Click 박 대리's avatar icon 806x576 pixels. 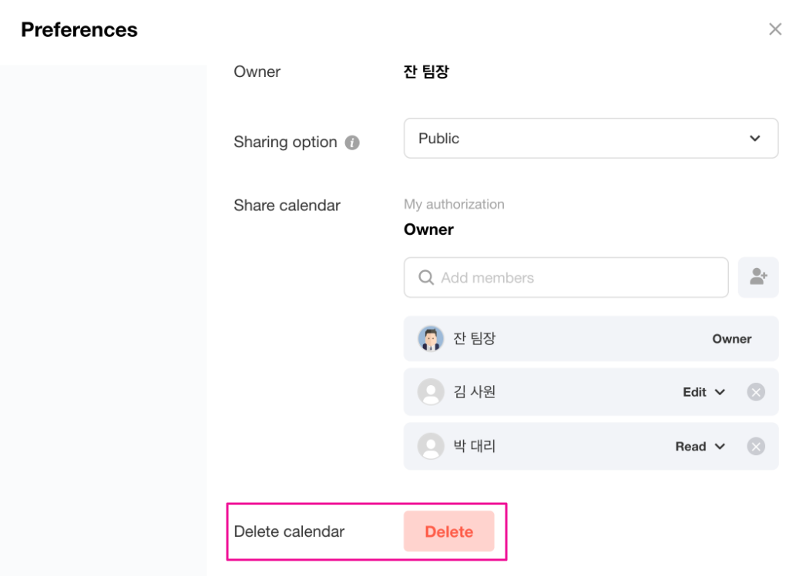(x=431, y=447)
